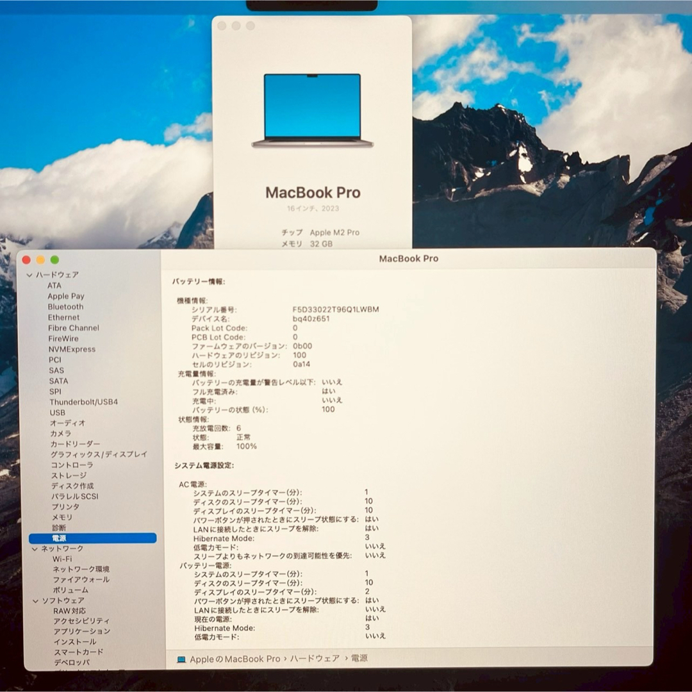692x692 pixels.
Task: Select カメラ in the sidebar
Action: (60, 433)
